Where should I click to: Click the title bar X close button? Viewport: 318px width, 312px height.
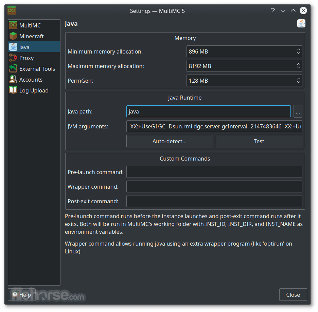click(x=303, y=11)
